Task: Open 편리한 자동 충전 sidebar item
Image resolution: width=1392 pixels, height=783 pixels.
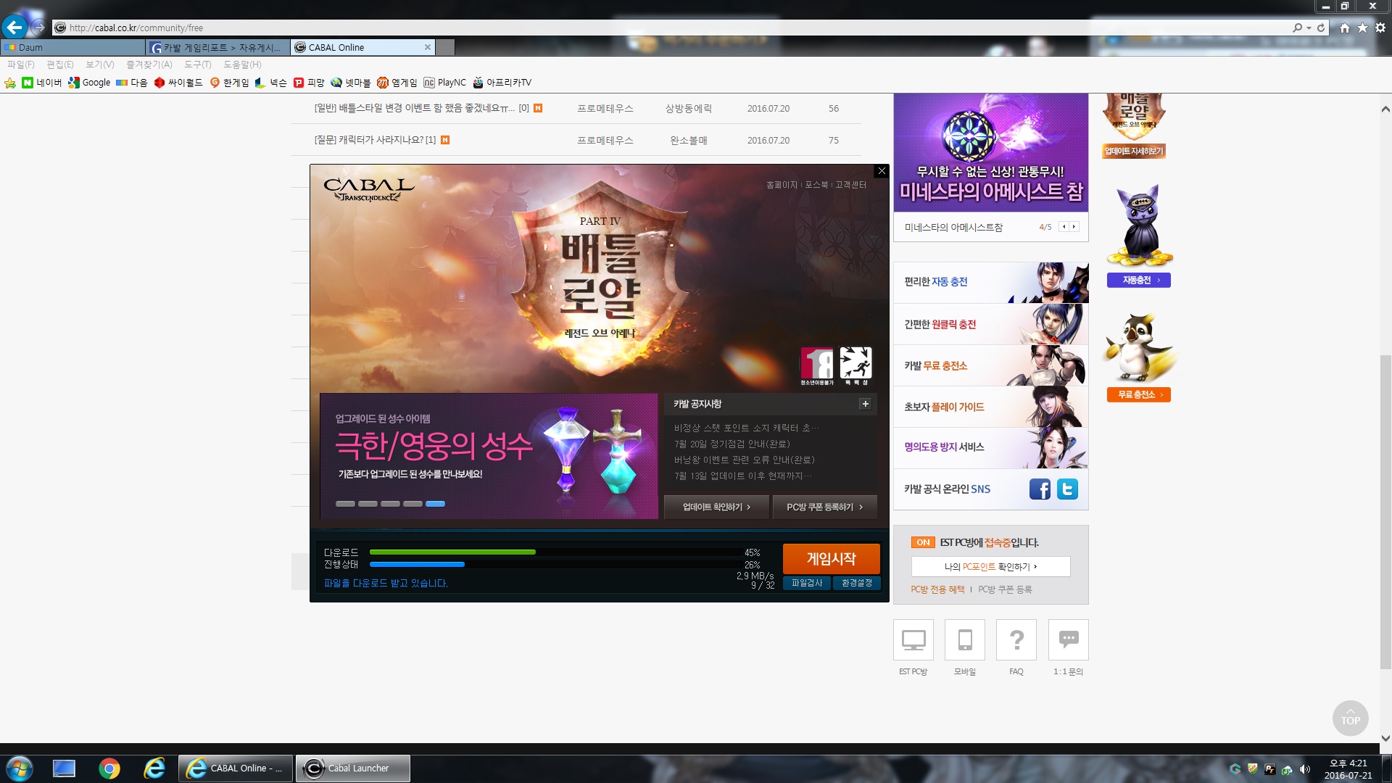Action: point(990,283)
